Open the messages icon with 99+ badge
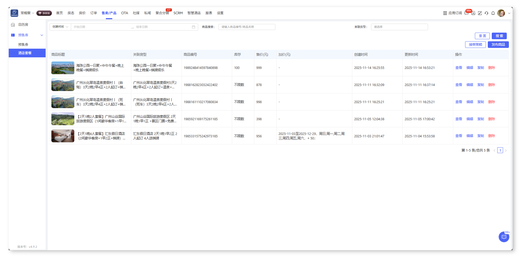The width and height of the screenshot is (521, 257). (466, 13)
